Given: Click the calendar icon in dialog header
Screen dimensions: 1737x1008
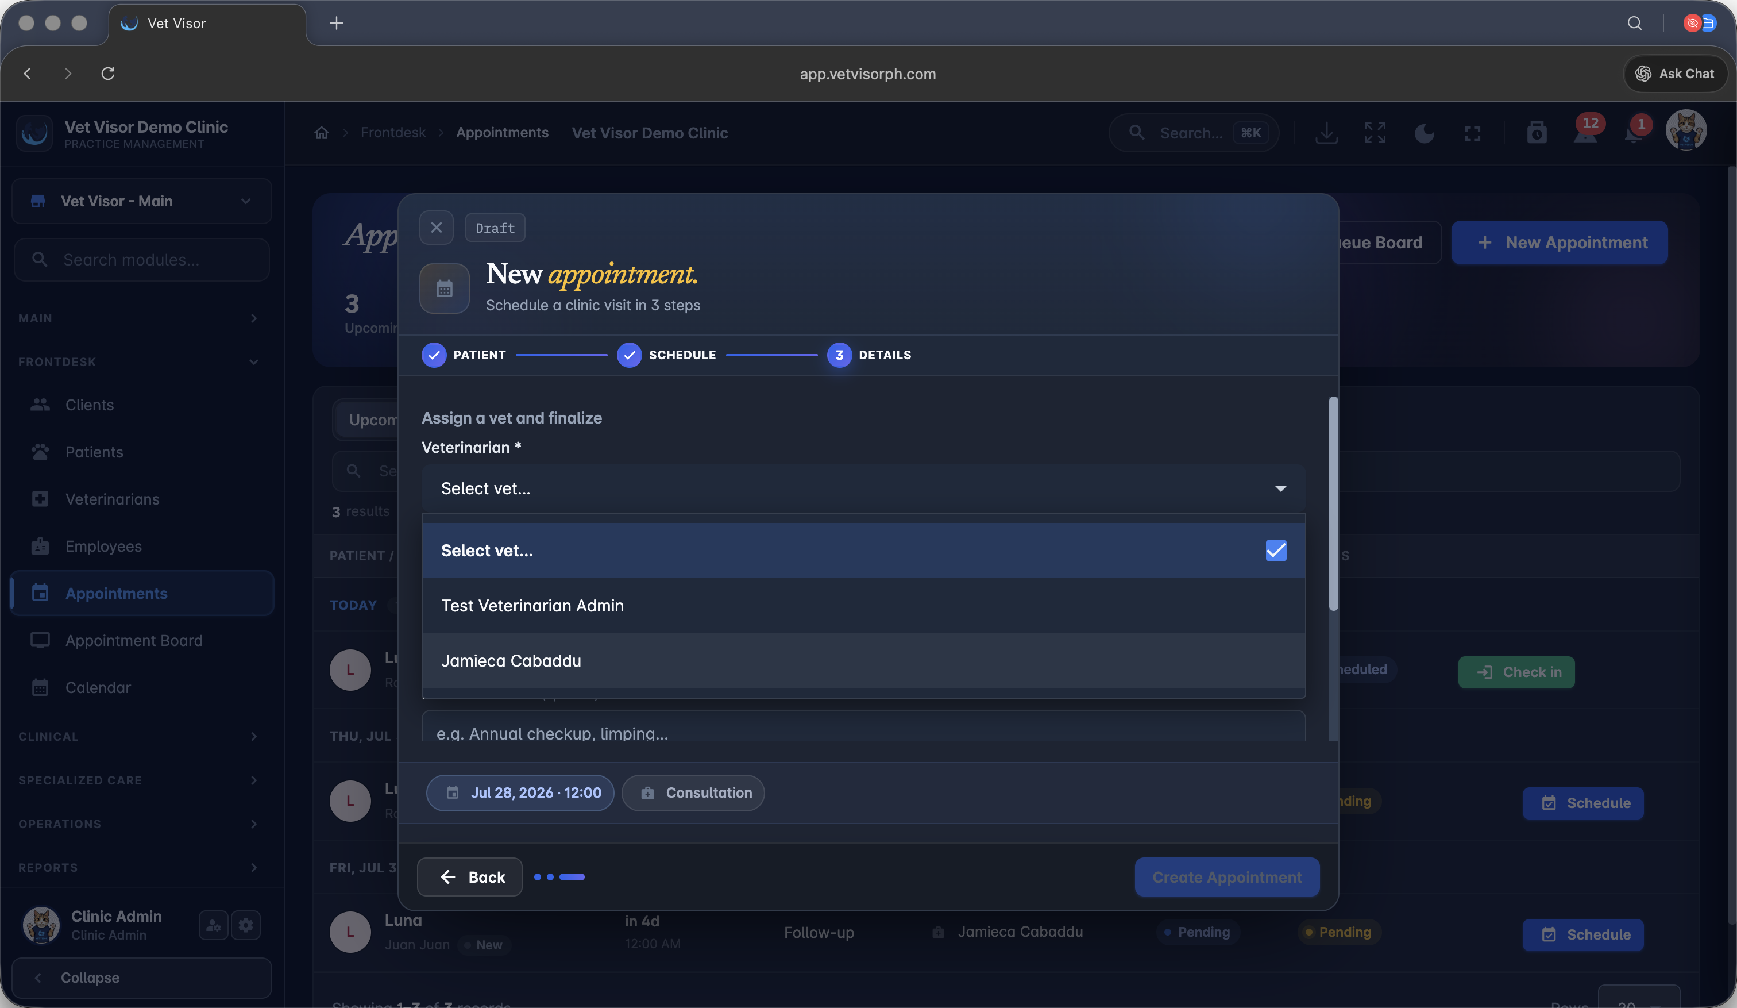Looking at the screenshot, I should pyautogui.click(x=445, y=288).
